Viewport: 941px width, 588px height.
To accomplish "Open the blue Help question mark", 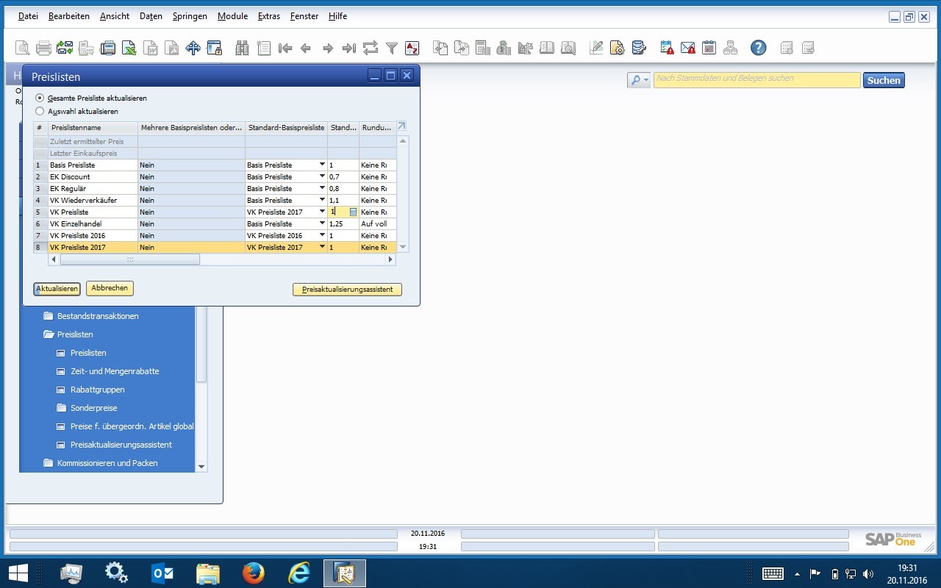I will click(758, 49).
